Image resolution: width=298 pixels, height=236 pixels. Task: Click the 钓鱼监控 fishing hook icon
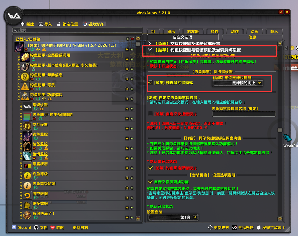coord(27,136)
